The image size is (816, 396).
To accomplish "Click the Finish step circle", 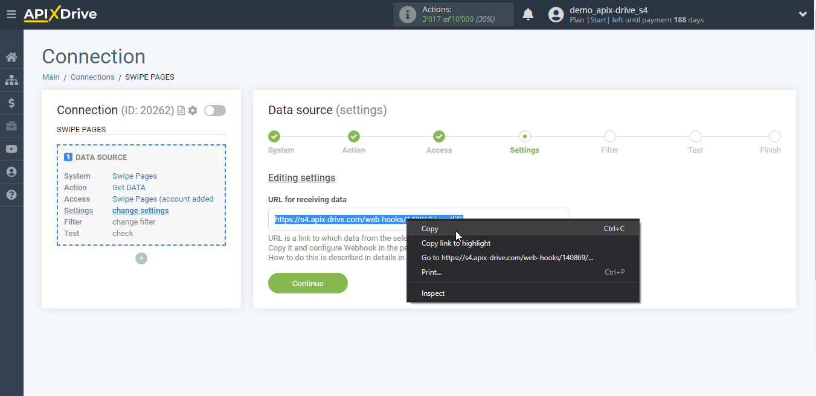I will tap(775, 137).
